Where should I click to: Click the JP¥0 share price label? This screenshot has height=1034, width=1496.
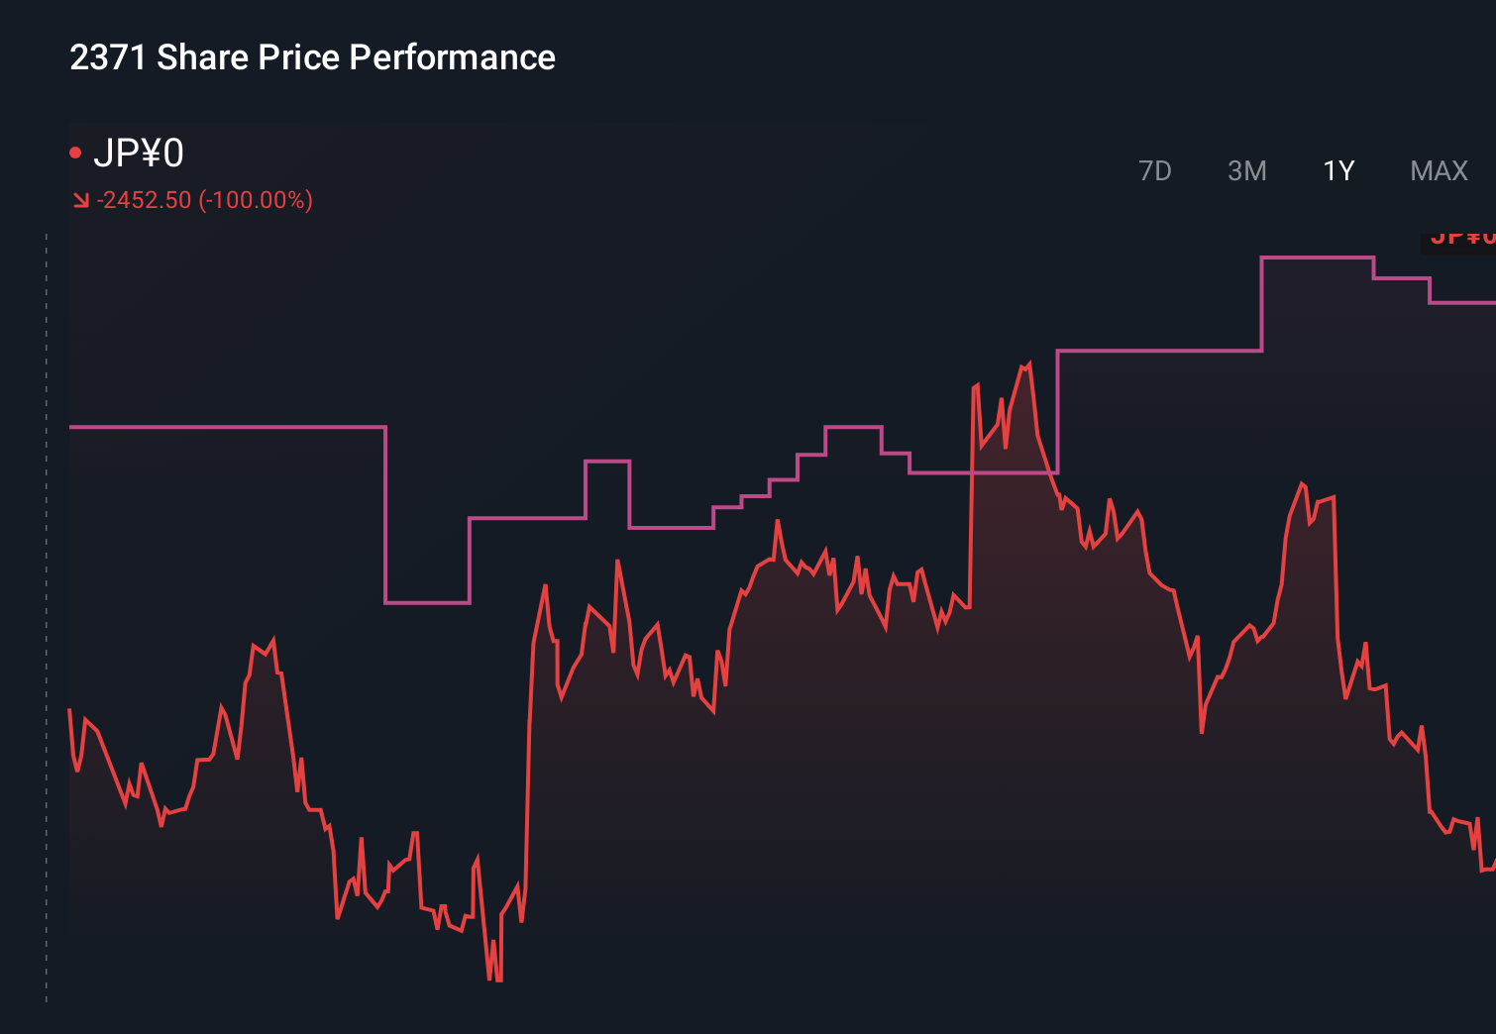(x=139, y=151)
